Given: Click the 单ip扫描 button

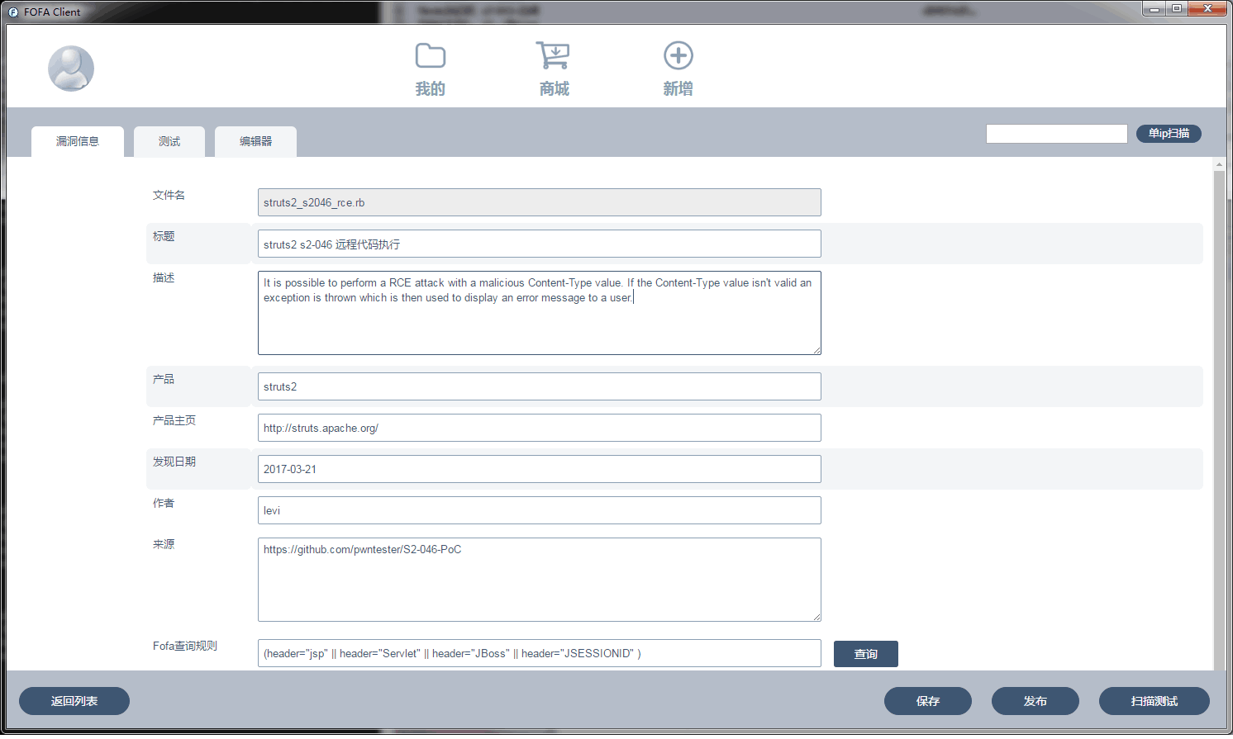Looking at the screenshot, I should click(x=1169, y=133).
